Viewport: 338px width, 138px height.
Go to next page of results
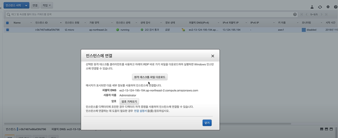click(x=321, y=14)
